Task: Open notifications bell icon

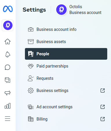Action: pyautogui.click(x=8, y=54)
